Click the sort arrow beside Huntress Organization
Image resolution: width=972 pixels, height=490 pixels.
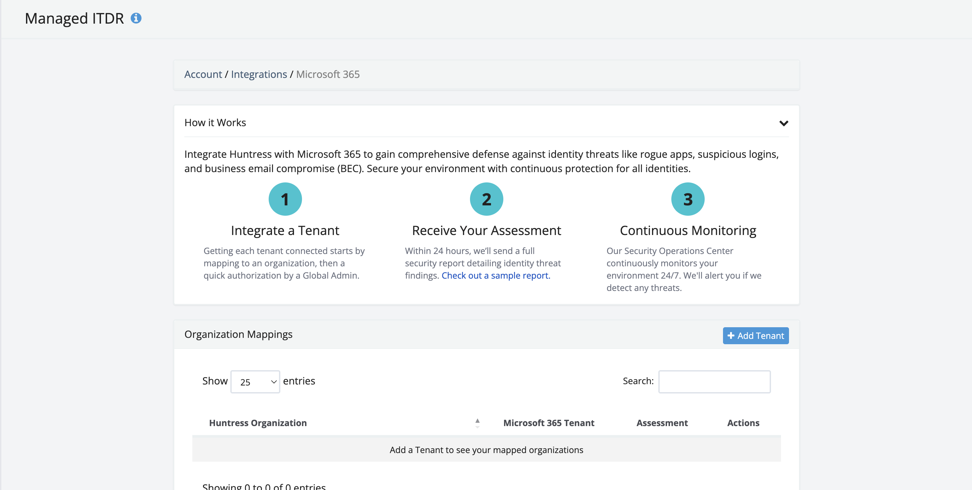tap(477, 423)
